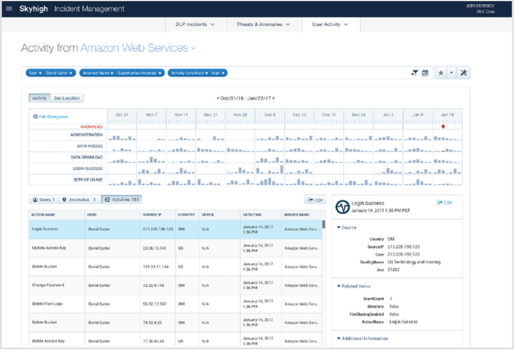The height and width of the screenshot is (350, 514).
Task: Select the Update Access Key row
Action: pos(176,248)
